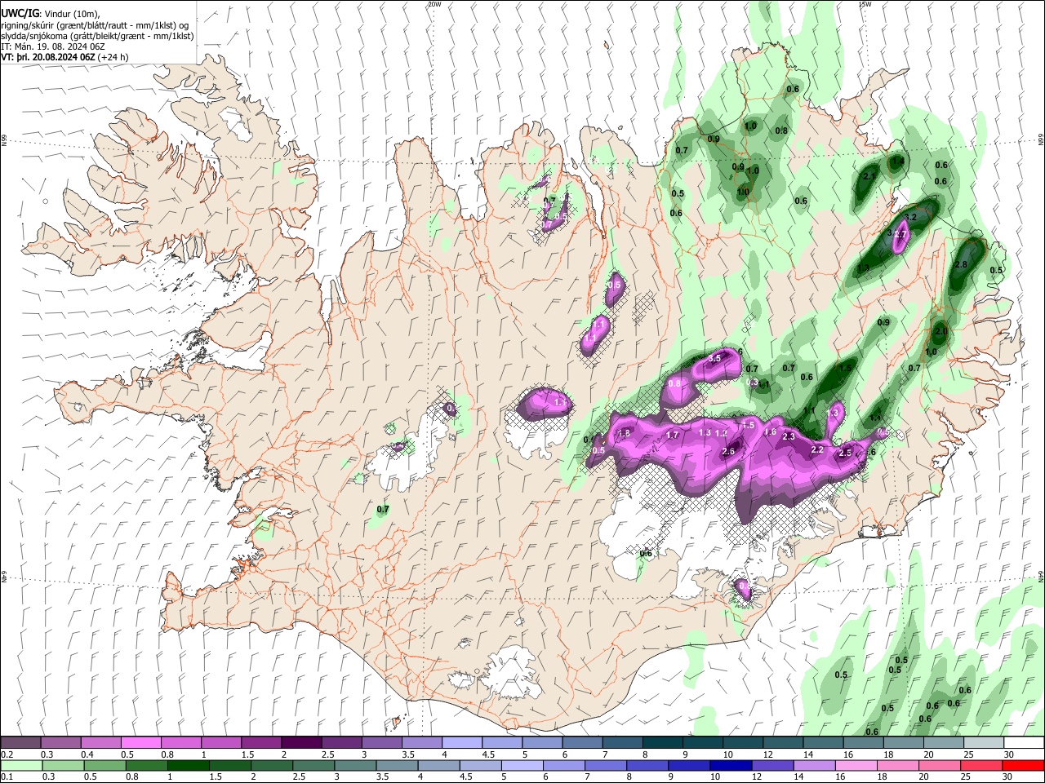The width and height of the screenshot is (1045, 783).
Task: Click the '20W' longitude label at top
Action: coord(434,4)
